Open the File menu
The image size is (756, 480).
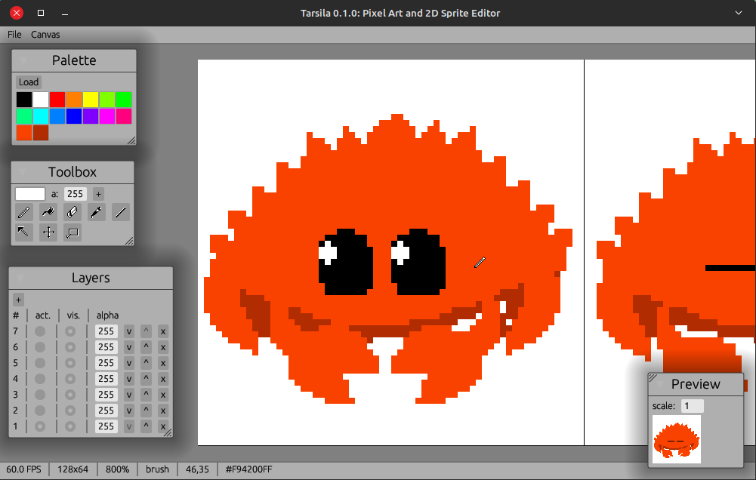click(x=14, y=35)
